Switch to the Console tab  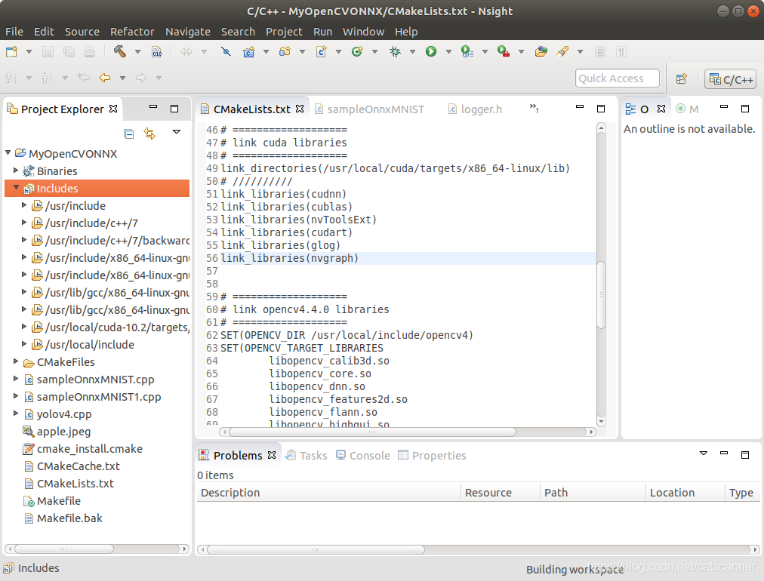pos(363,455)
